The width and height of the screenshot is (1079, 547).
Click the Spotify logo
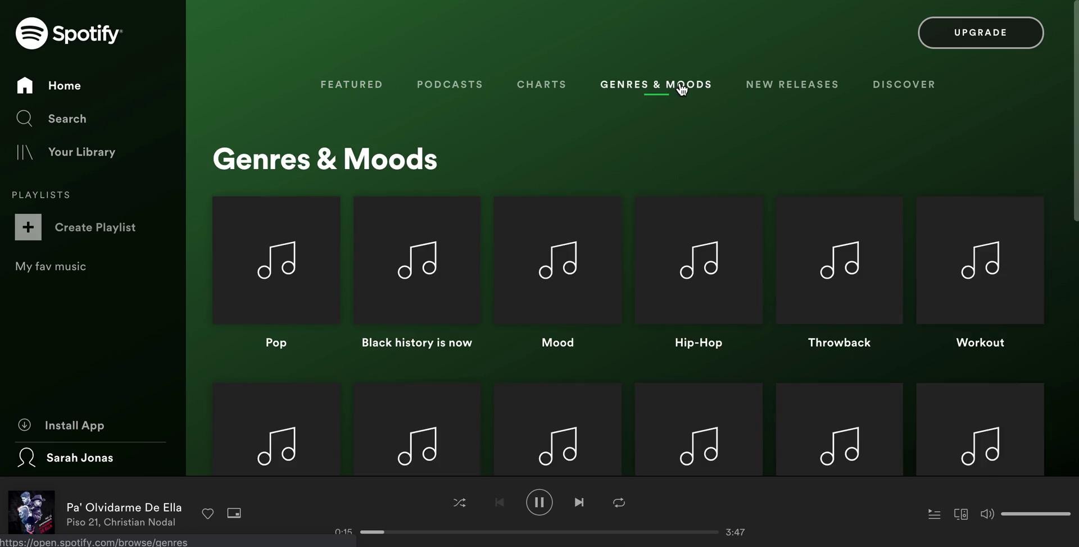69,33
